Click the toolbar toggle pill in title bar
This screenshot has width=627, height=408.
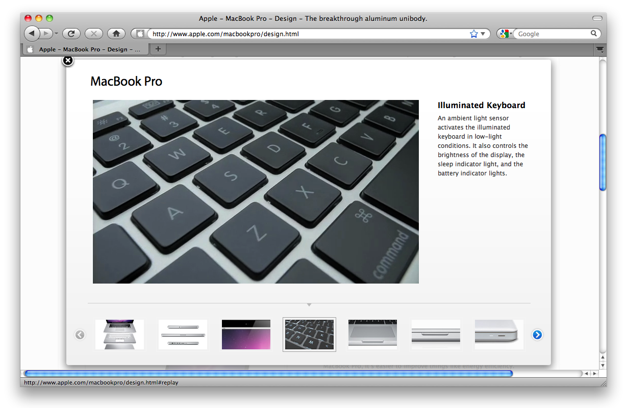[597, 18]
